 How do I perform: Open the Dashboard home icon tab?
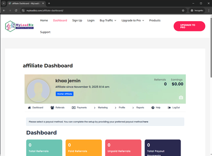[x=29, y=108]
